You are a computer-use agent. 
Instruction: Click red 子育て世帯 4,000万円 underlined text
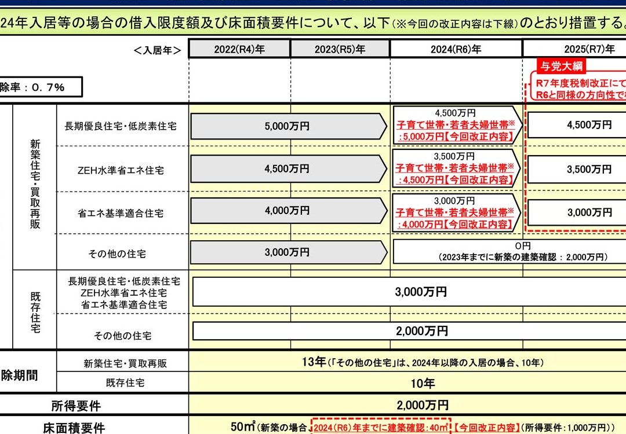pos(456,218)
